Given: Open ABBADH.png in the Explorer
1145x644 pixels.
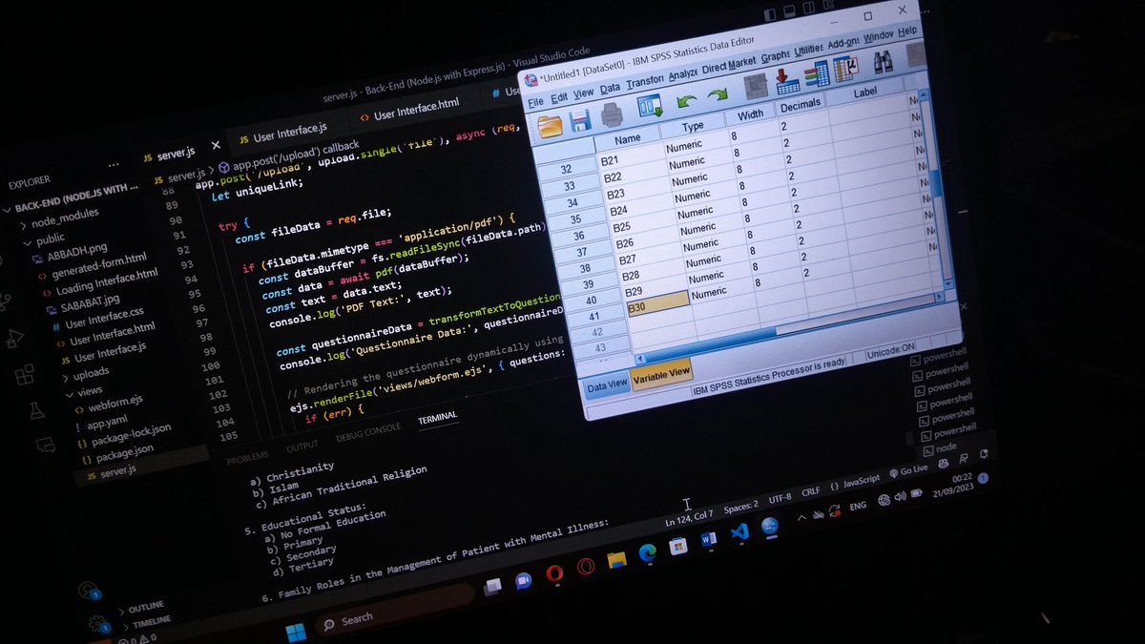Looking at the screenshot, I should tap(73, 253).
